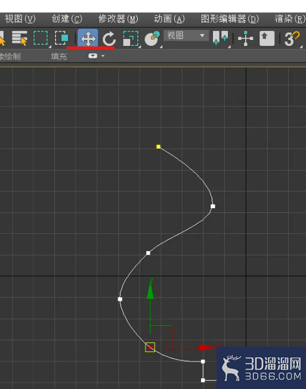The width and height of the screenshot is (306, 389).
Task: Toggle the Window/Crossing selection mode icon
Action: (61, 38)
